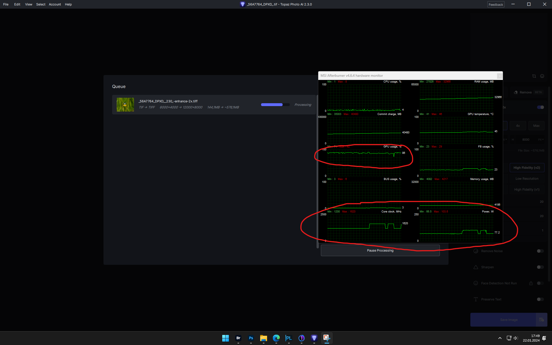Click the Topaz Photo AI taskbar icon
This screenshot has width=552, height=345.
(x=314, y=338)
